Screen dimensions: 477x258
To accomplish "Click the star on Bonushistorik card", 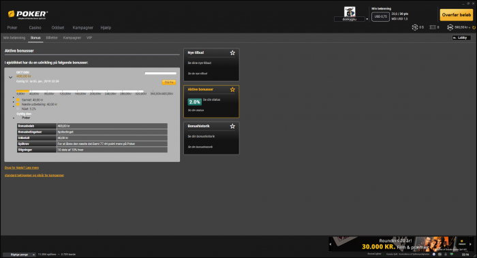I will click(232, 126).
